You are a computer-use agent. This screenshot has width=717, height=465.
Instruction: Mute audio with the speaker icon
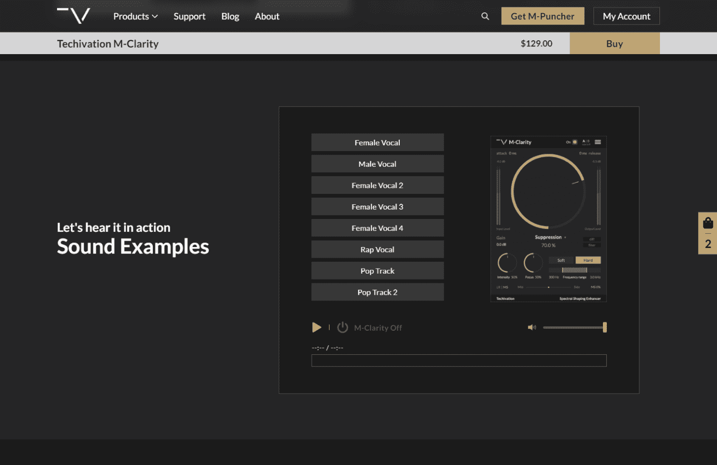coord(532,327)
